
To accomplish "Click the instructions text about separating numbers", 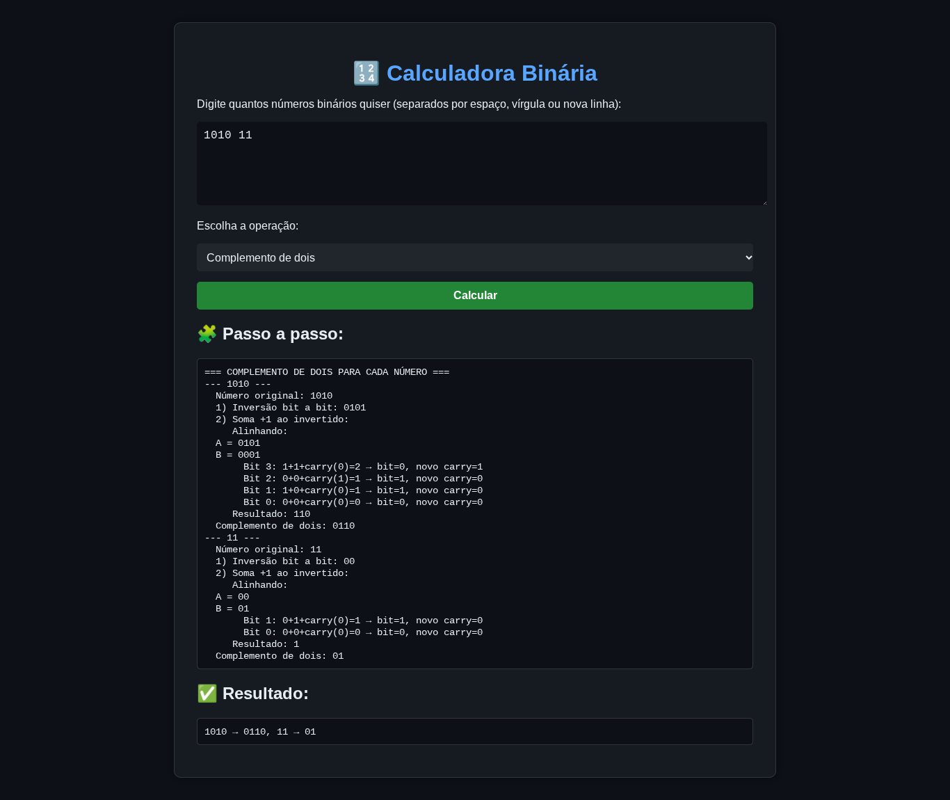I will click(409, 104).
